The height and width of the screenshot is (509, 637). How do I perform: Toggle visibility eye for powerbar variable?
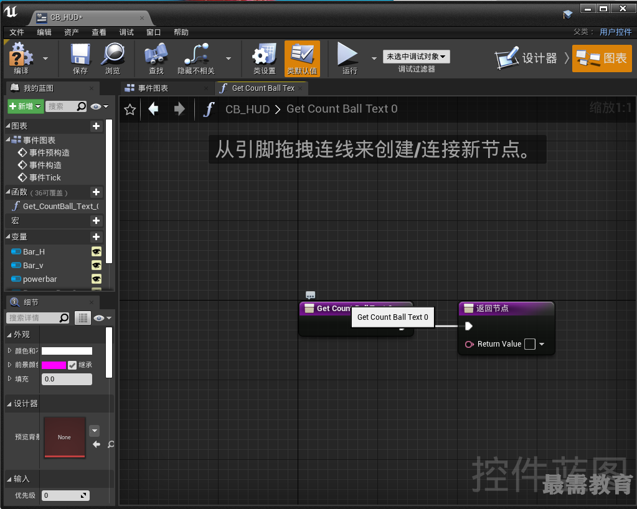pyautogui.click(x=97, y=279)
